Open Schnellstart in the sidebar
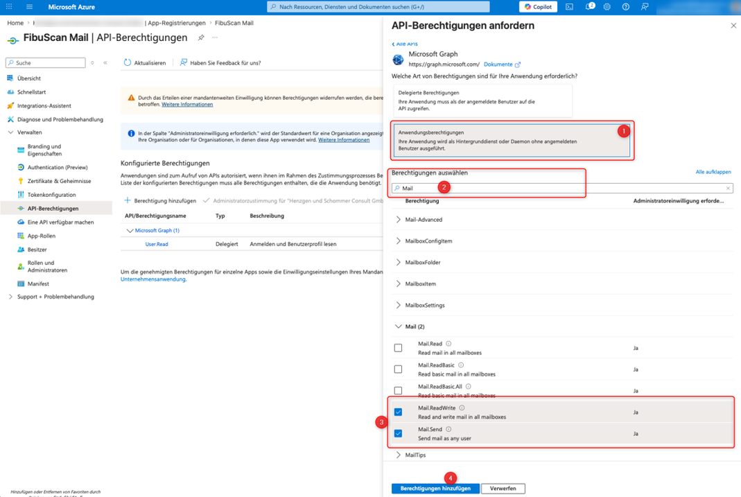The image size is (741, 497). pos(31,92)
